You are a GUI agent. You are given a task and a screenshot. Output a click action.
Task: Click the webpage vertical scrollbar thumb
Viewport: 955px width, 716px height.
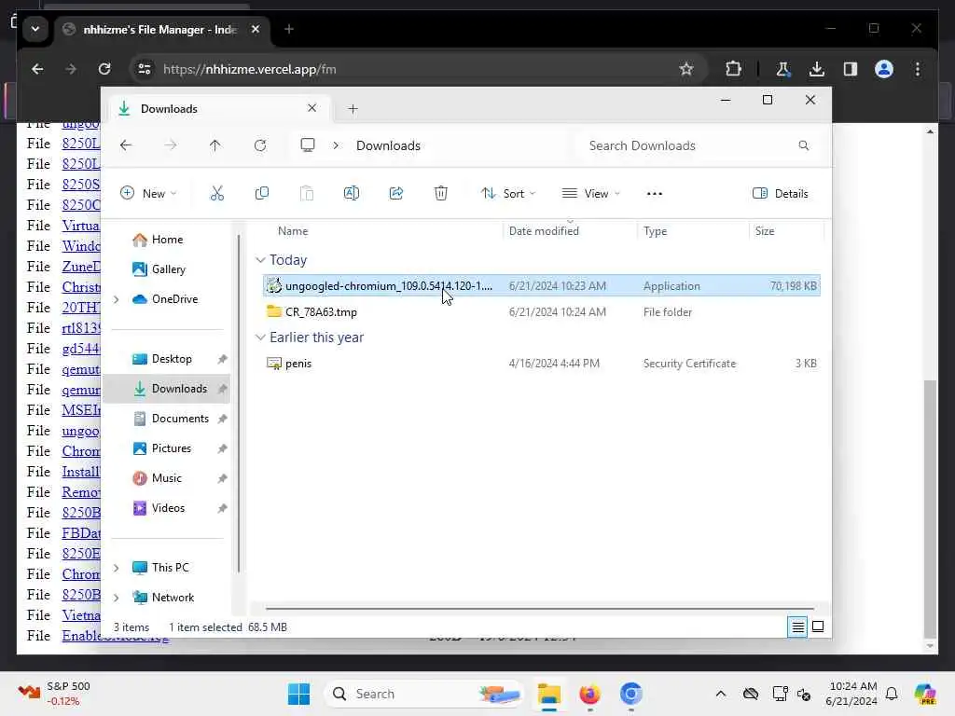click(x=930, y=509)
